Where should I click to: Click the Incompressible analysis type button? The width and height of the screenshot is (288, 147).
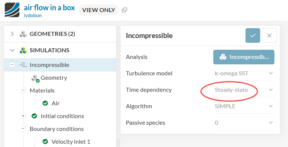[x=244, y=57]
